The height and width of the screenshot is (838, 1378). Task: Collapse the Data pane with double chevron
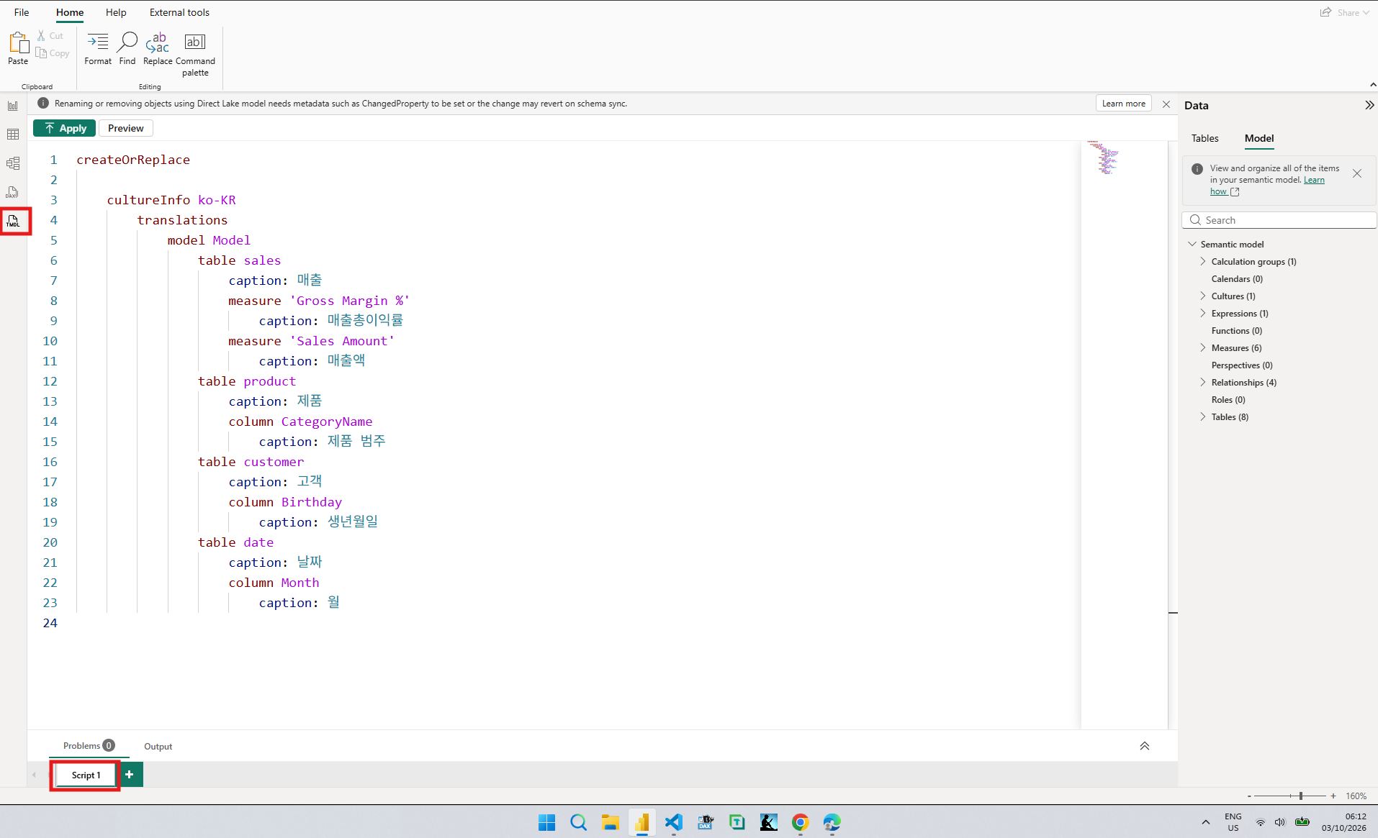(1369, 105)
